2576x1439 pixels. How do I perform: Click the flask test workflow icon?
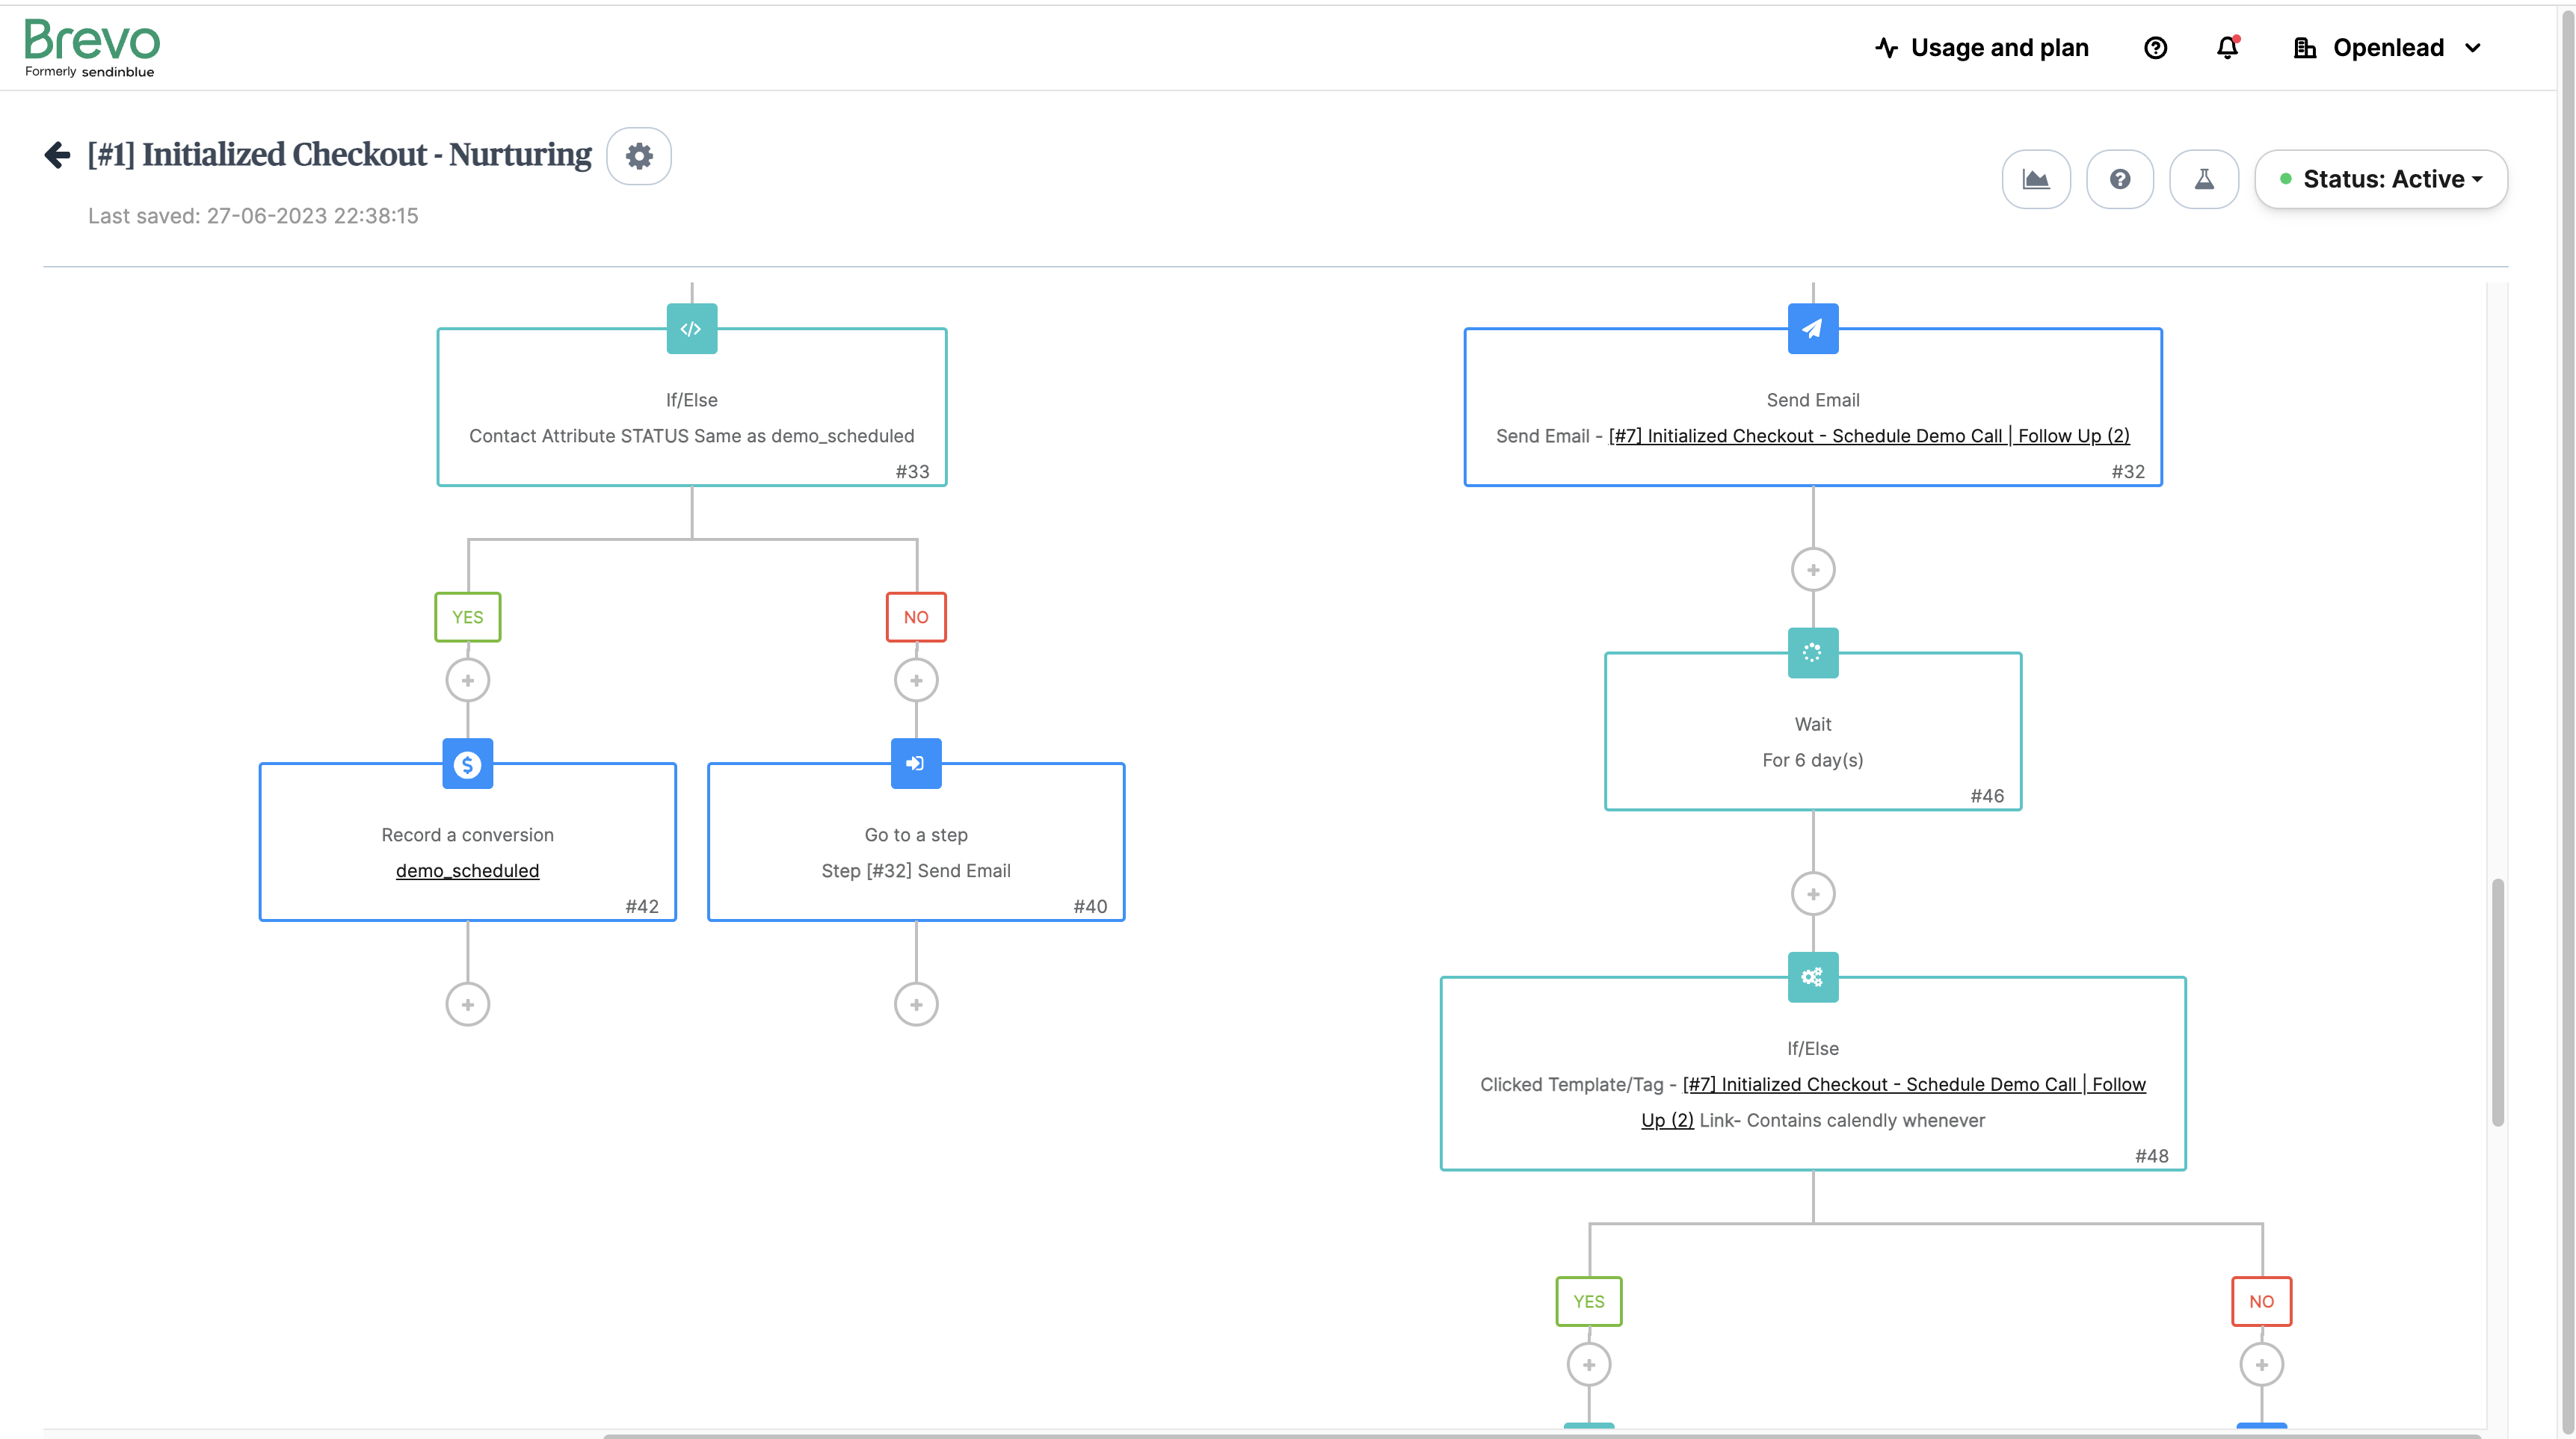tap(2203, 179)
